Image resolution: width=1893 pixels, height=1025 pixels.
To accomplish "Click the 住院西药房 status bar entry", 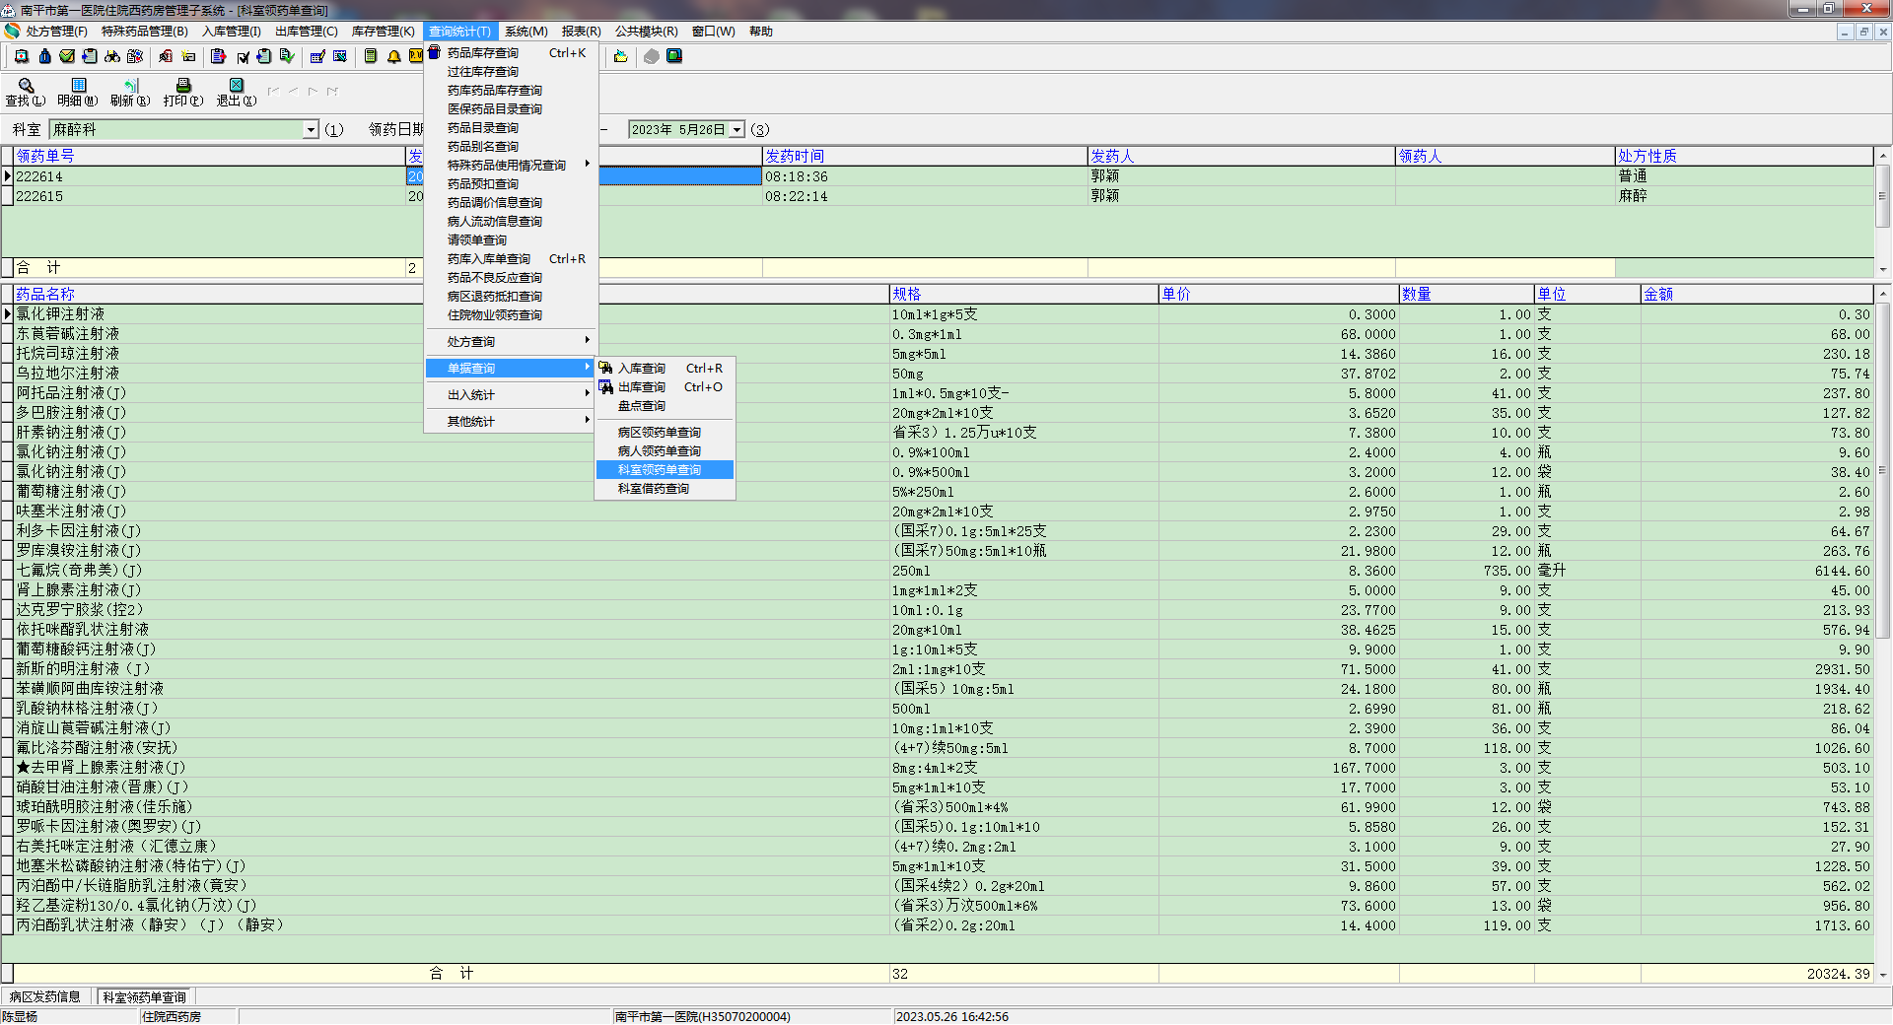I will coord(188,1016).
